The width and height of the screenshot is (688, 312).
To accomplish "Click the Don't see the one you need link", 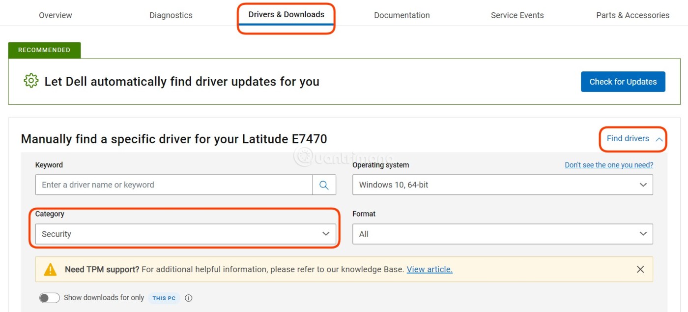I will (609, 165).
